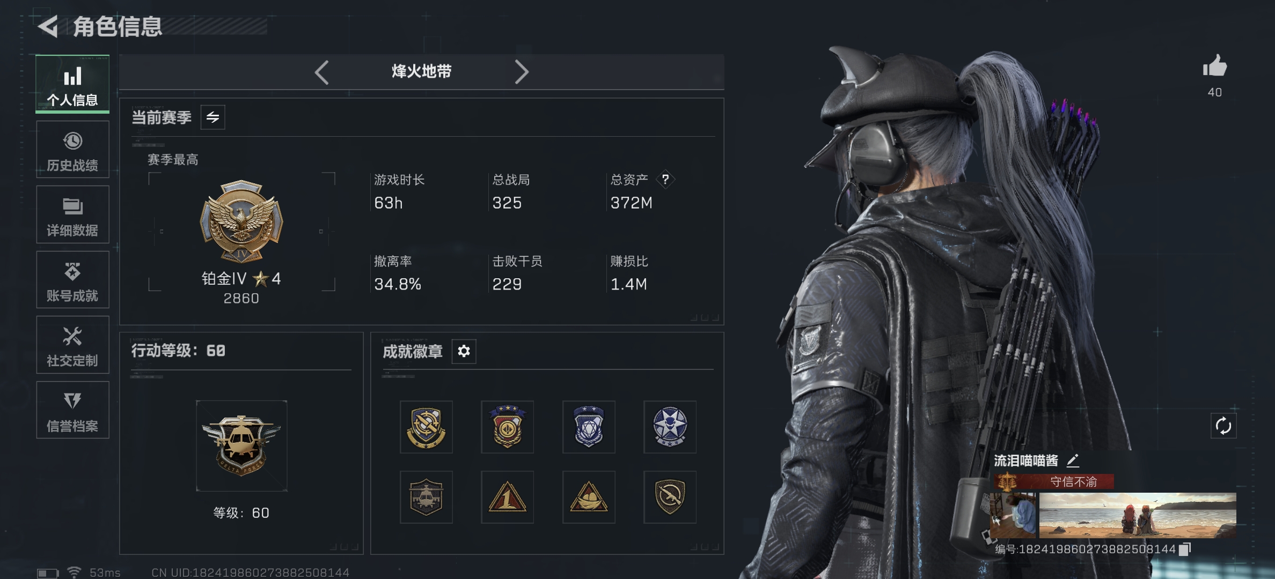Switch to previous mode with left chevron
1275x579 pixels.
tap(321, 72)
